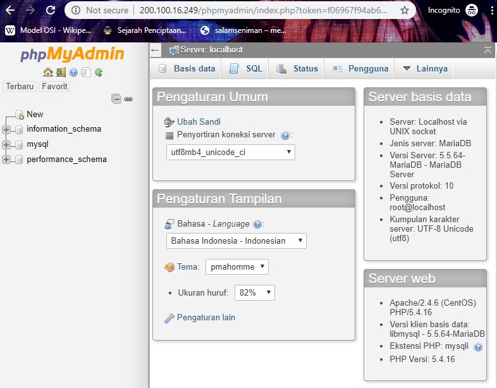
Task: Reload the page in the browser
Action: pos(51,10)
